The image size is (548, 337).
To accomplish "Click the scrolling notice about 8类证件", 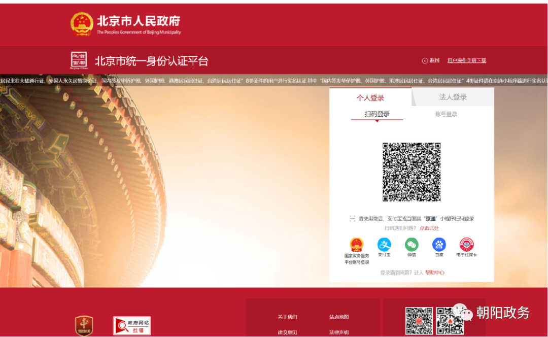I will [274, 81].
